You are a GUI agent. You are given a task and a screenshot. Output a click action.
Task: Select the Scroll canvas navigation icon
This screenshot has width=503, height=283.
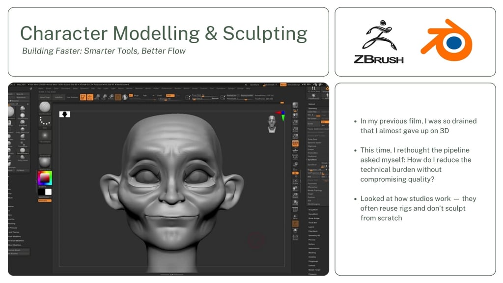click(x=295, y=115)
